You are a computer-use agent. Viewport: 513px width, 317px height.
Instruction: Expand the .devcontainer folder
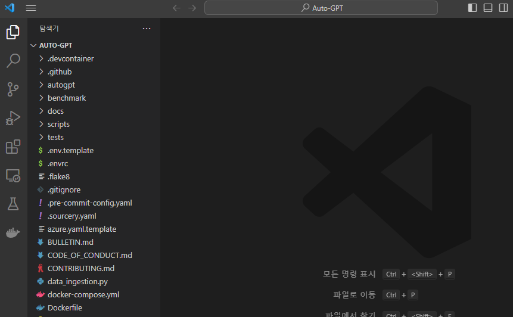[94, 58]
